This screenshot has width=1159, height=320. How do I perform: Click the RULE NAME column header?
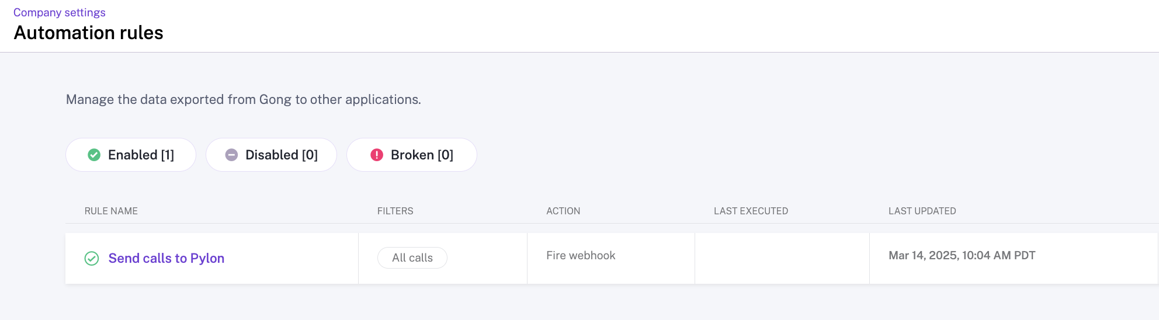(111, 211)
